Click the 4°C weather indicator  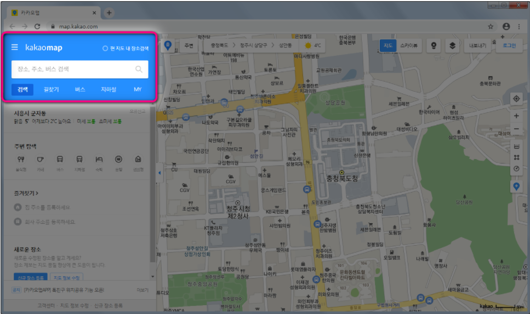(x=313, y=45)
